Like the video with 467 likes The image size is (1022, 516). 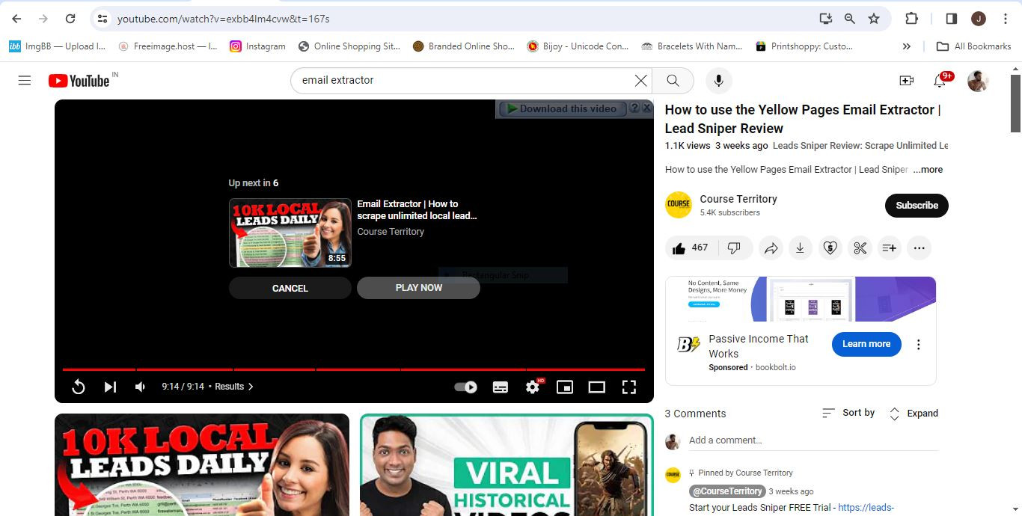(691, 248)
